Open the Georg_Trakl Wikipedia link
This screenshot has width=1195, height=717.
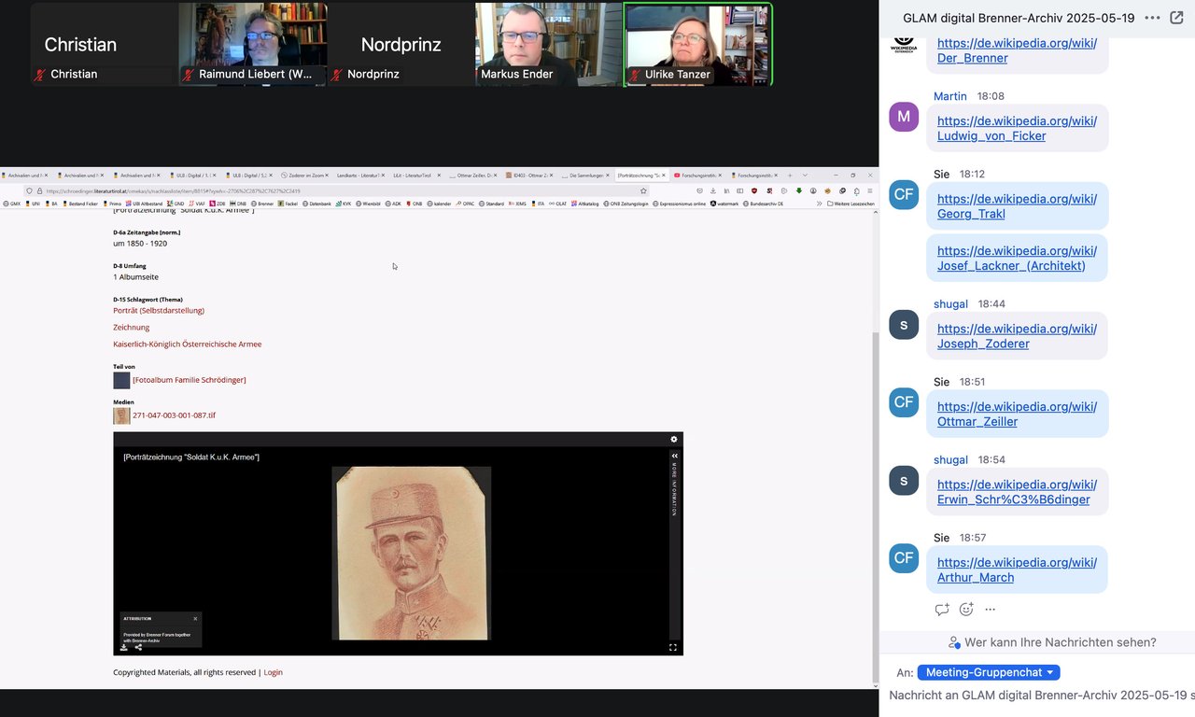pos(1017,206)
